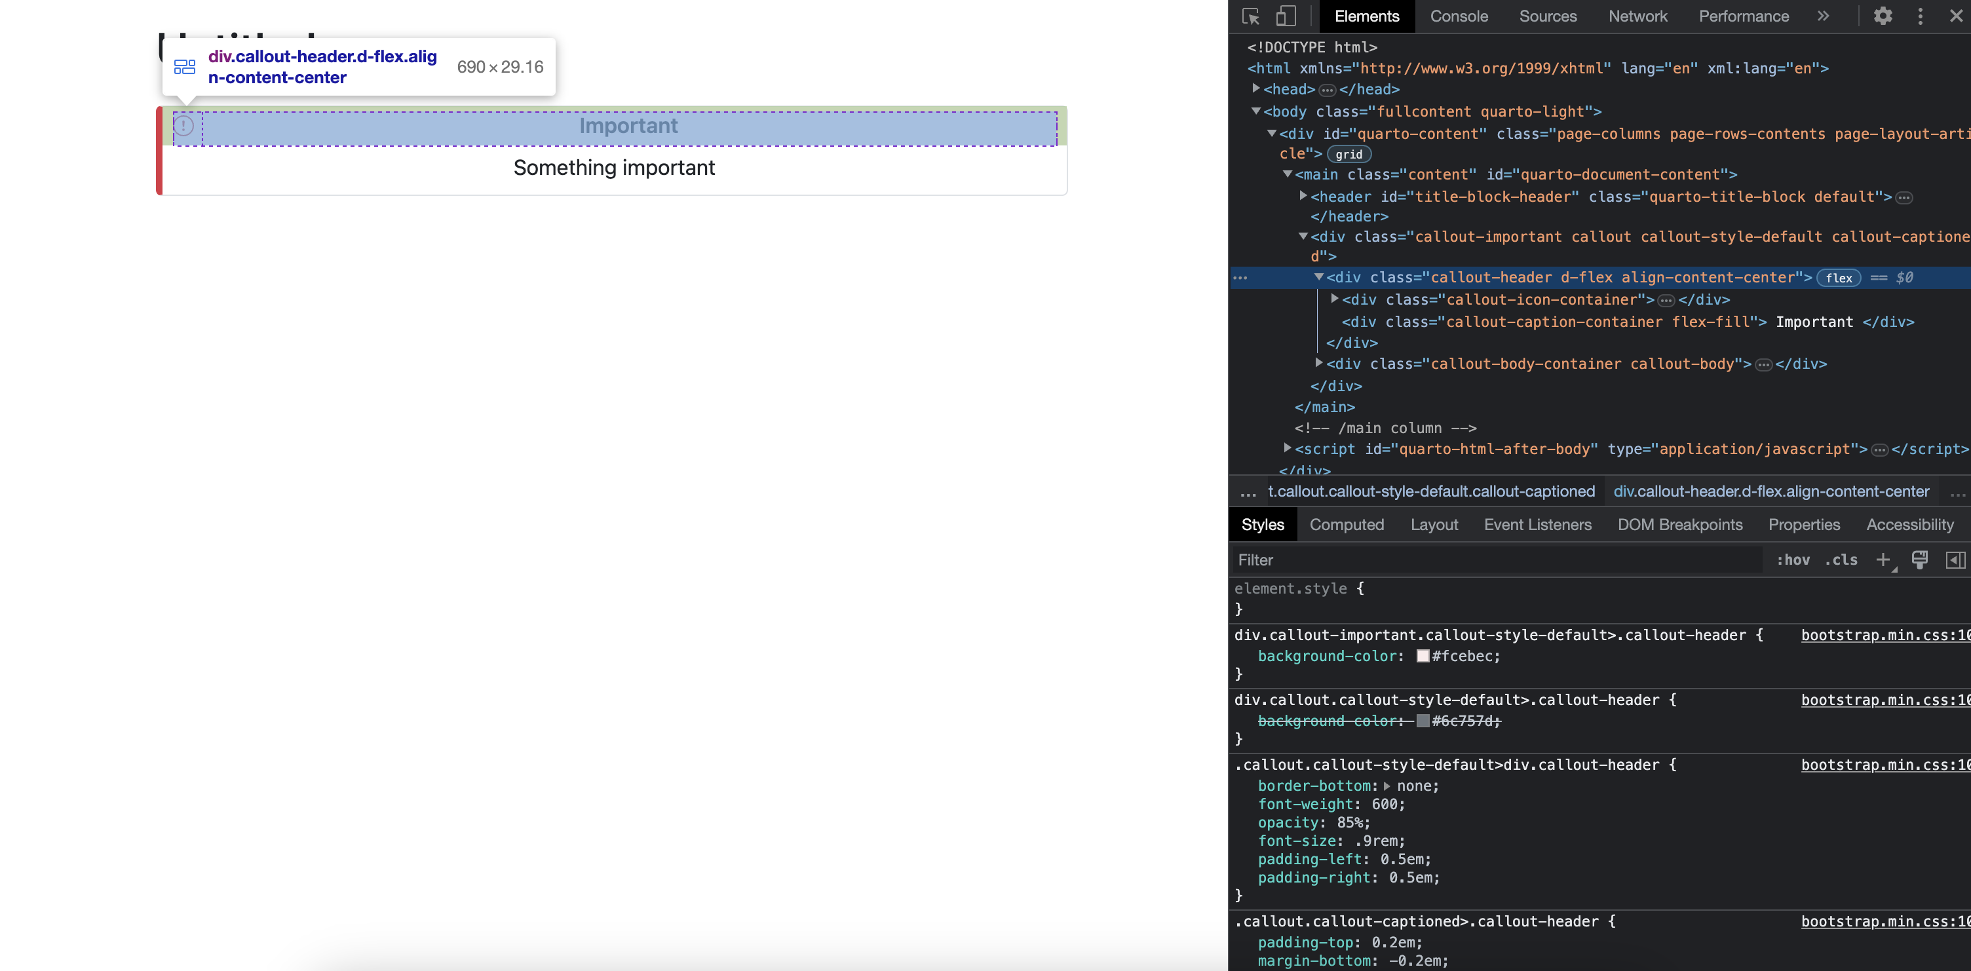The width and height of the screenshot is (1971, 971).
Task: Collapse the main content element
Action: pos(1287,174)
